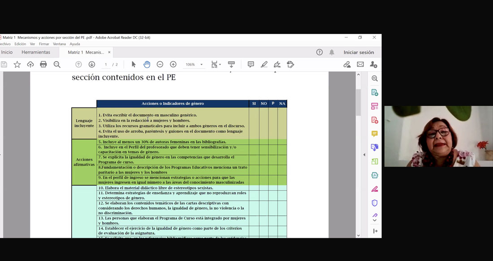
Task: Click the scroll down arrow of the document
Action: point(359,235)
